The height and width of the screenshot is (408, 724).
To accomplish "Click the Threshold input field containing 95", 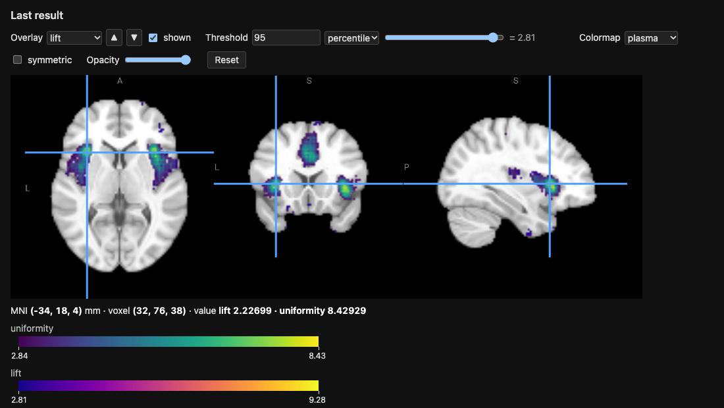I will point(286,38).
